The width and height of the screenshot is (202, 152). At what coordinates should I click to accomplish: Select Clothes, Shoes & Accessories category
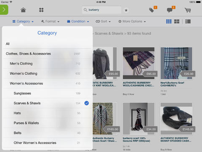tap(47, 54)
